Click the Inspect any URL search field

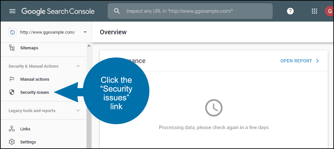(x=190, y=11)
